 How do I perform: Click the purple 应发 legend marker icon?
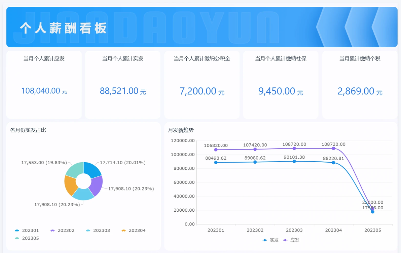286,240
